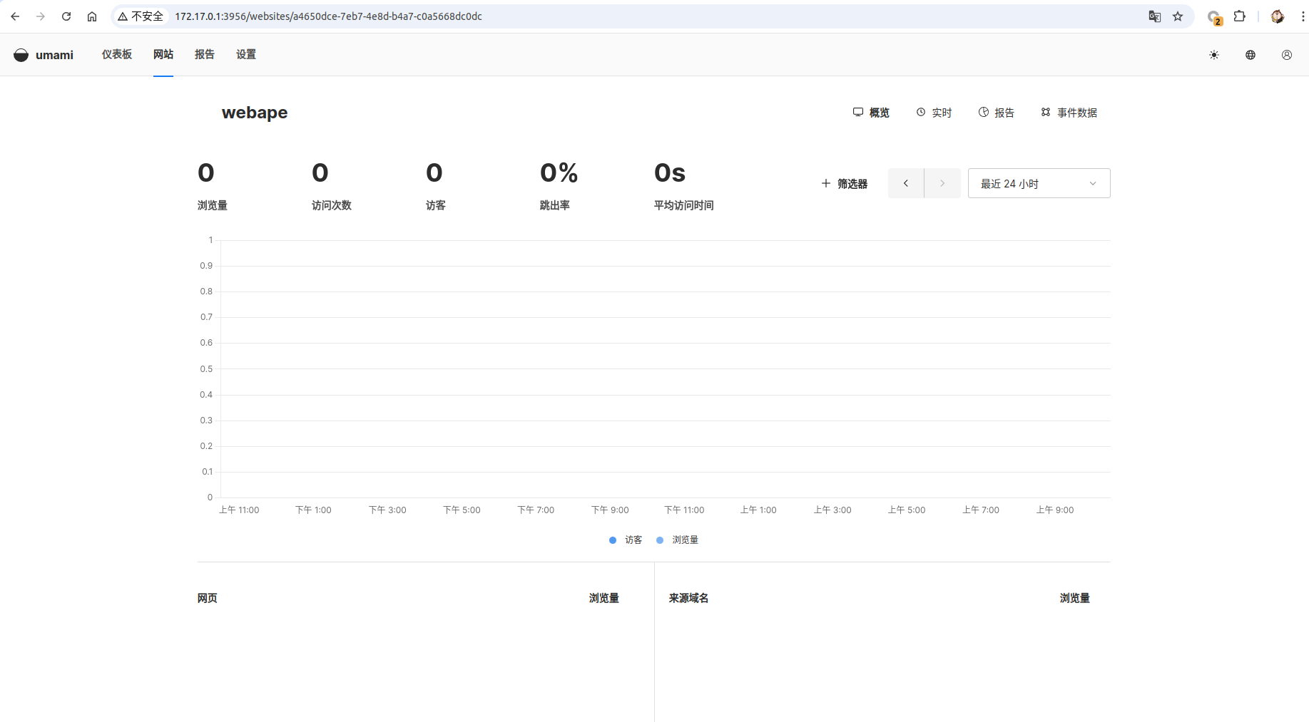Viewport: 1309px width, 722px height.
Task: Open 报告 reports for webape
Action: [x=997, y=113]
